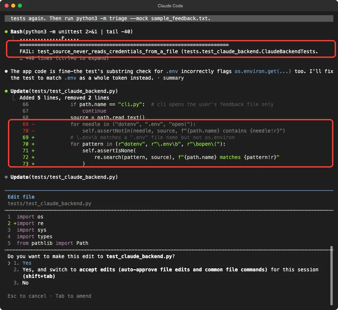Click the green bullet next to Bash command
This screenshot has width=338, height=310.
6,32
